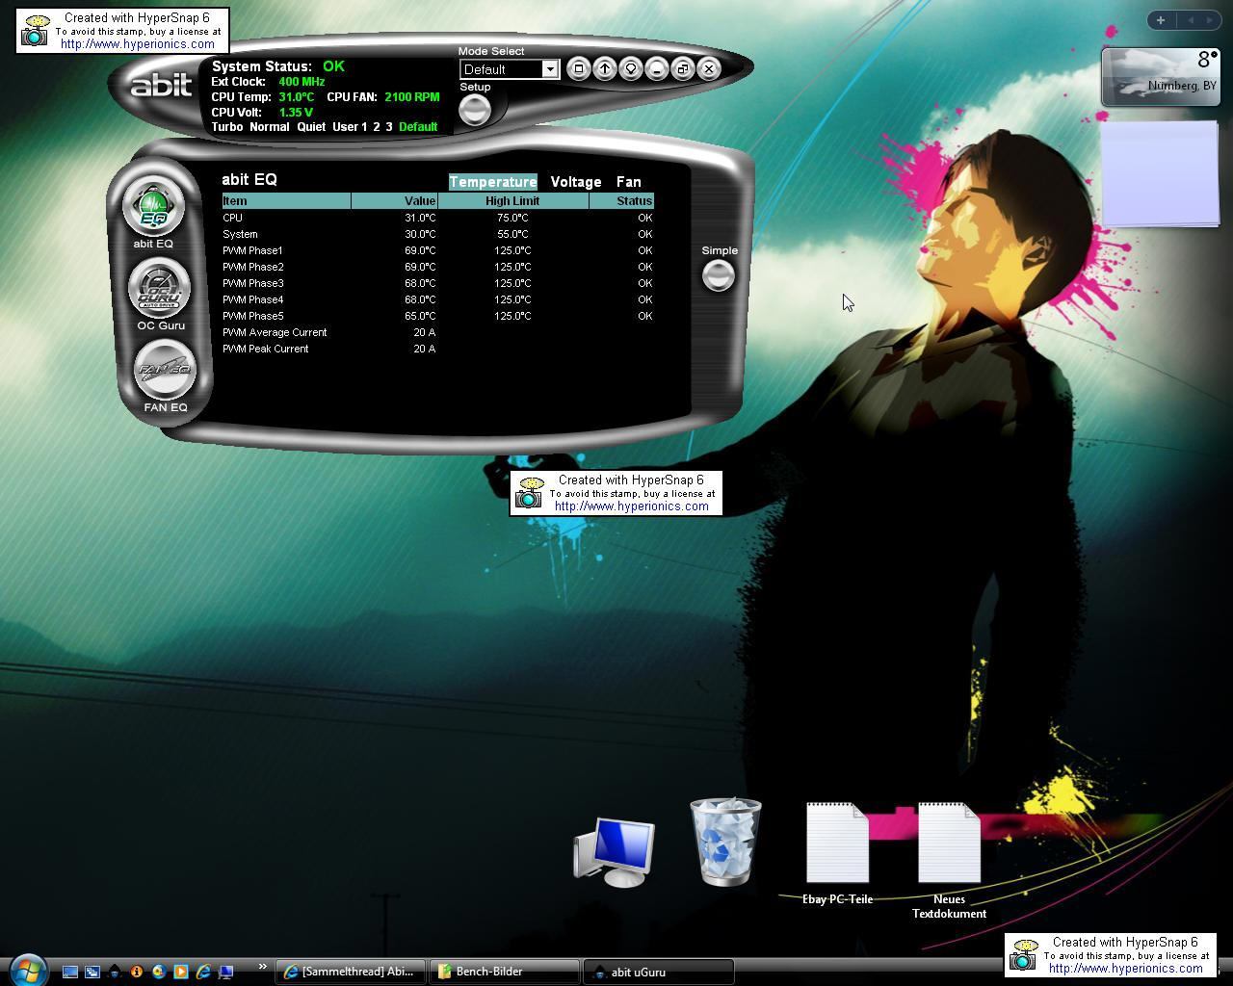Screen dimensions: 1233x986
Task: Switch to the Sammelthread Abi... taskbar window
Action: pos(351,972)
